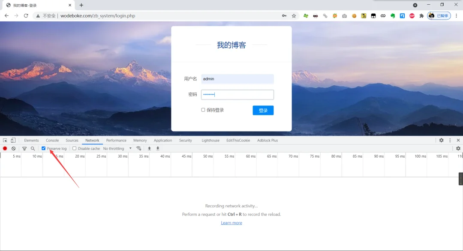
Task: Click the browser forward arrow
Action: (16, 15)
